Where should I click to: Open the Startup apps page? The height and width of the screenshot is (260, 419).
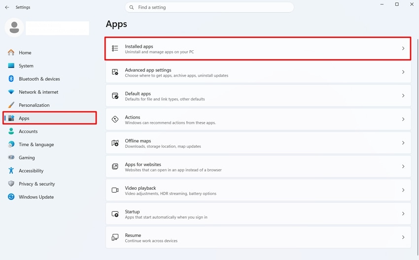258,214
